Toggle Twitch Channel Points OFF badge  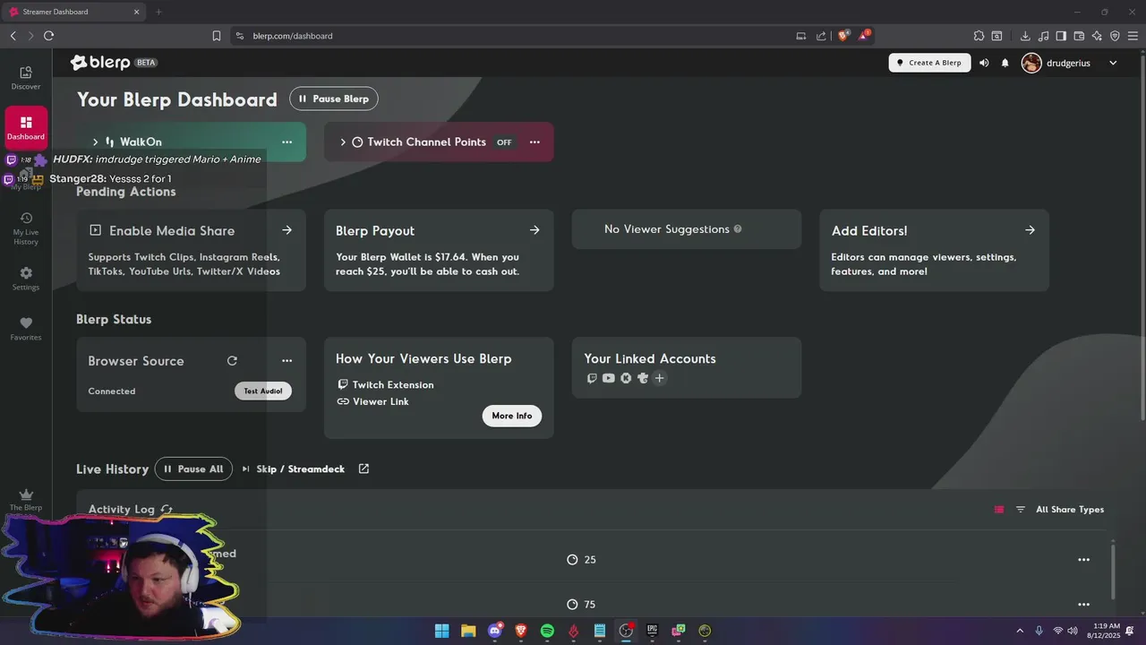pyautogui.click(x=504, y=142)
